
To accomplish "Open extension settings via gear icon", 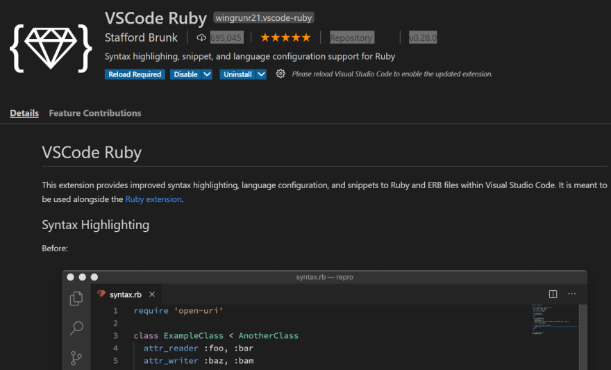I will coord(281,74).
